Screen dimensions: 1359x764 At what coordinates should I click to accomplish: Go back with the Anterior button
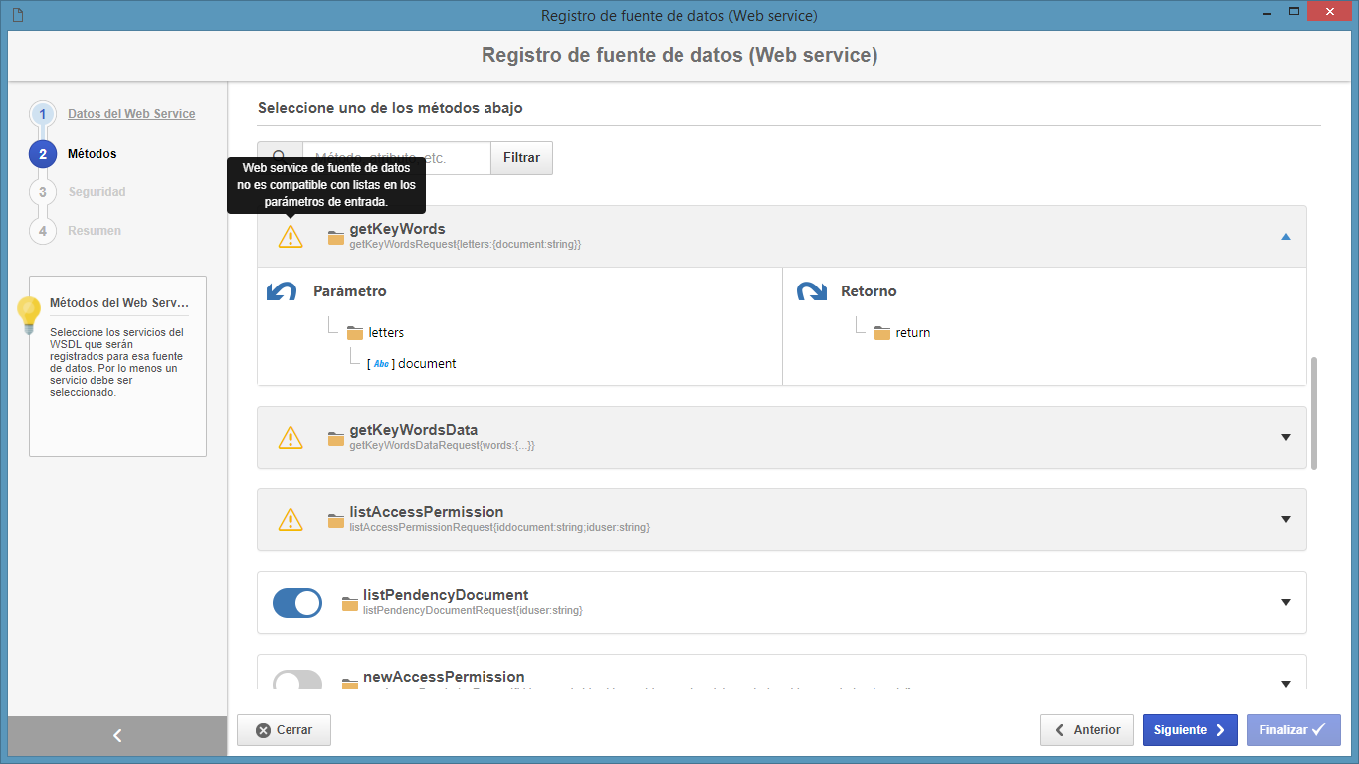click(x=1086, y=730)
